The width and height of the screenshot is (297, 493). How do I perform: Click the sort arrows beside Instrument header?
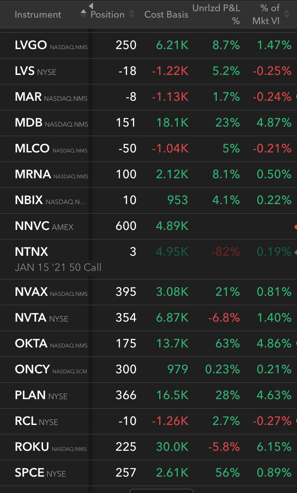(x=84, y=14)
